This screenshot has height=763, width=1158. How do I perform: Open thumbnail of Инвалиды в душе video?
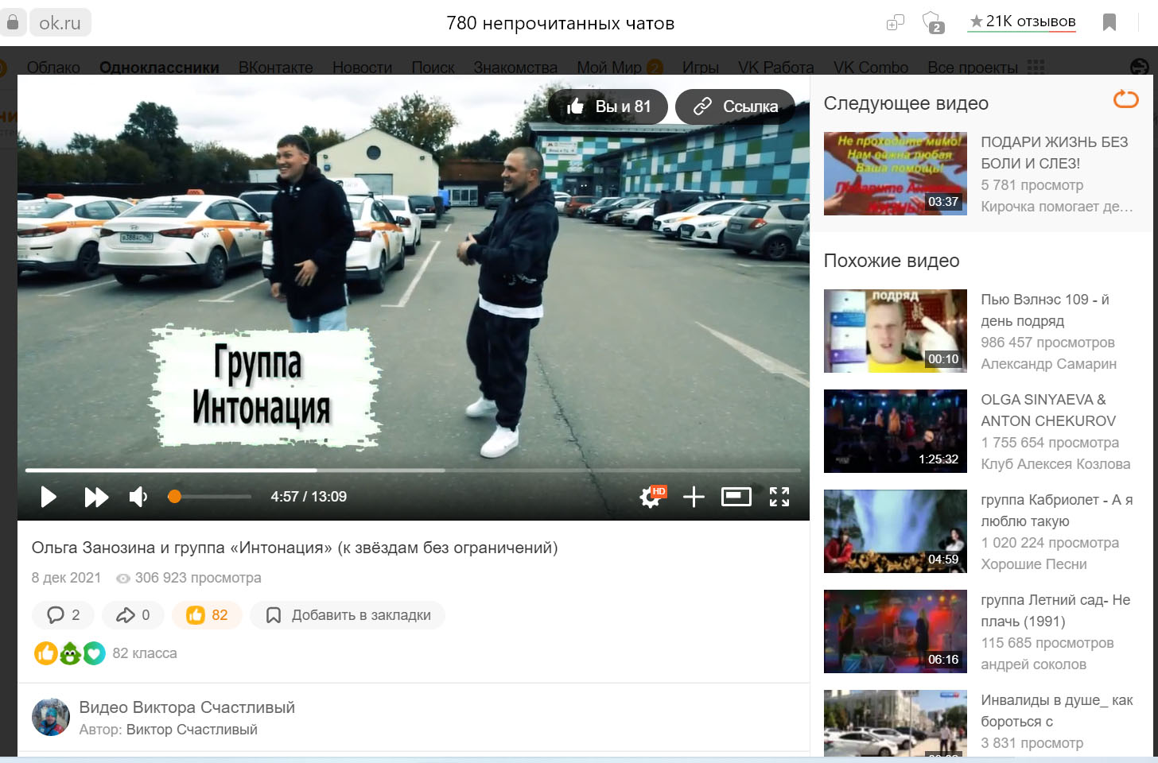896,722
